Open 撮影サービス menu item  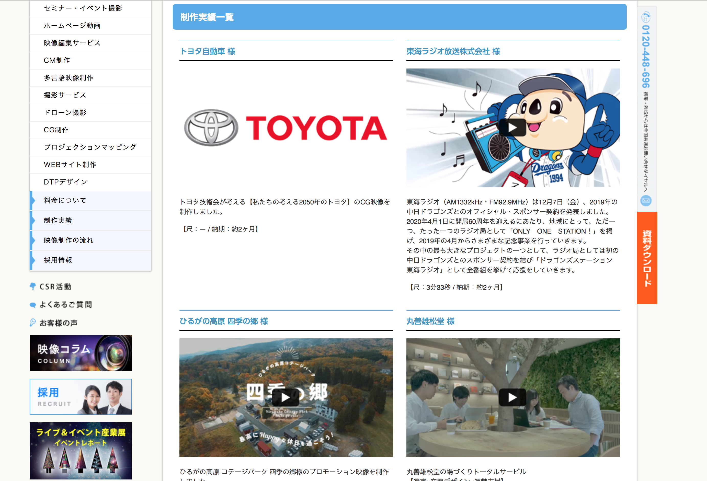pos(90,95)
